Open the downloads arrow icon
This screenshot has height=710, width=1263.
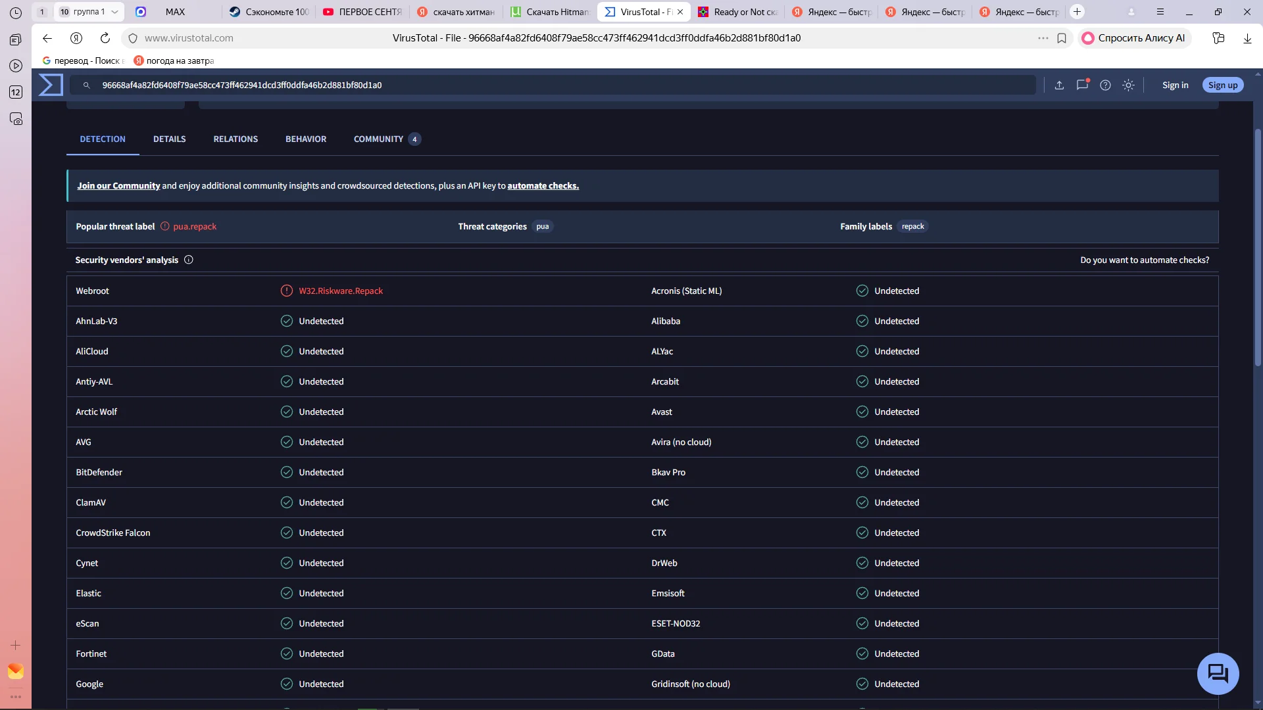pyautogui.click(x=1247, y=38)
